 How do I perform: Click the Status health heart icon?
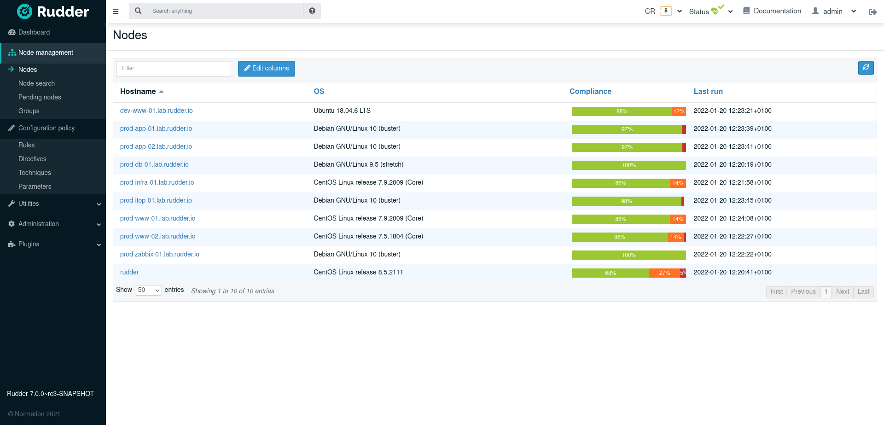click(715, 11)
